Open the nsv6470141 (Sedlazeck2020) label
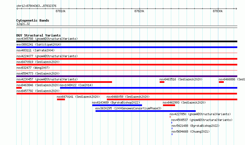This screenshot has height=145, width=245. (x=78, y=97)
